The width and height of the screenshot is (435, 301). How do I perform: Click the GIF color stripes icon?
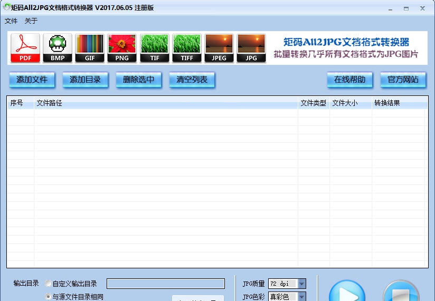90,48
